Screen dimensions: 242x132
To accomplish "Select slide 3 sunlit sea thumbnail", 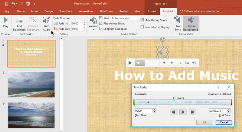I will (x=31, y=115).
